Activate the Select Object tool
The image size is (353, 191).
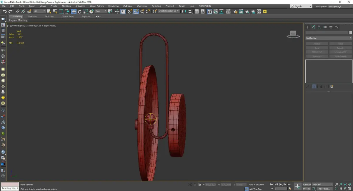pos(49,11)
